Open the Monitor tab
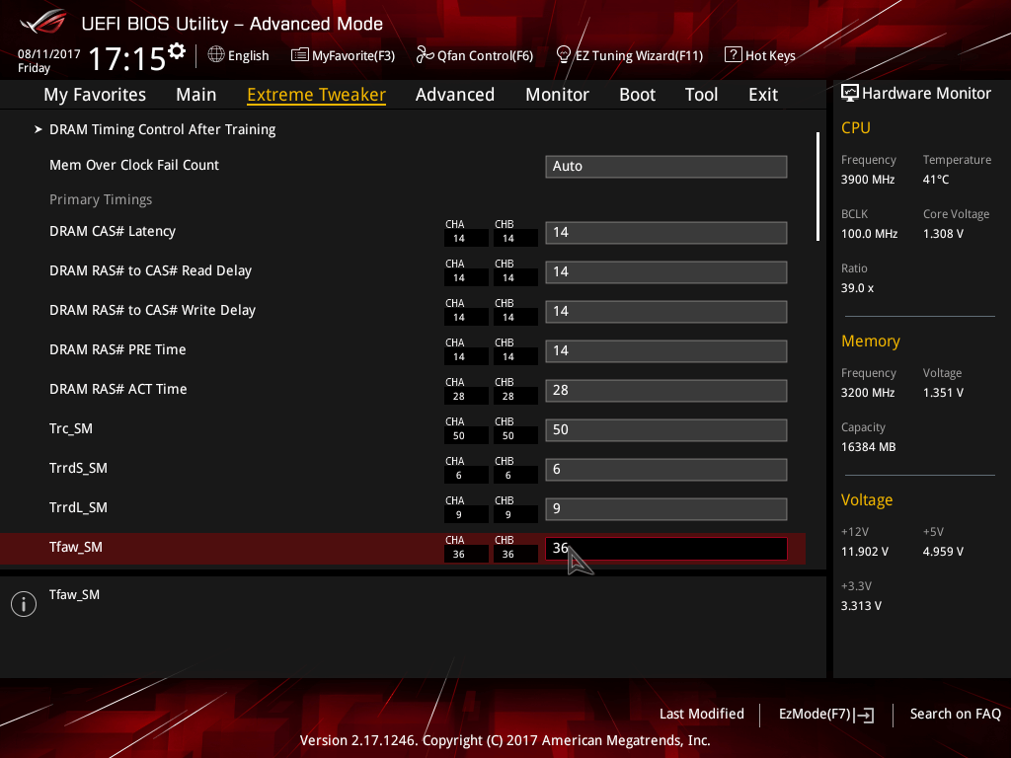The width and height of the screenshot is (1011, 758). click(x=557, y=95)
